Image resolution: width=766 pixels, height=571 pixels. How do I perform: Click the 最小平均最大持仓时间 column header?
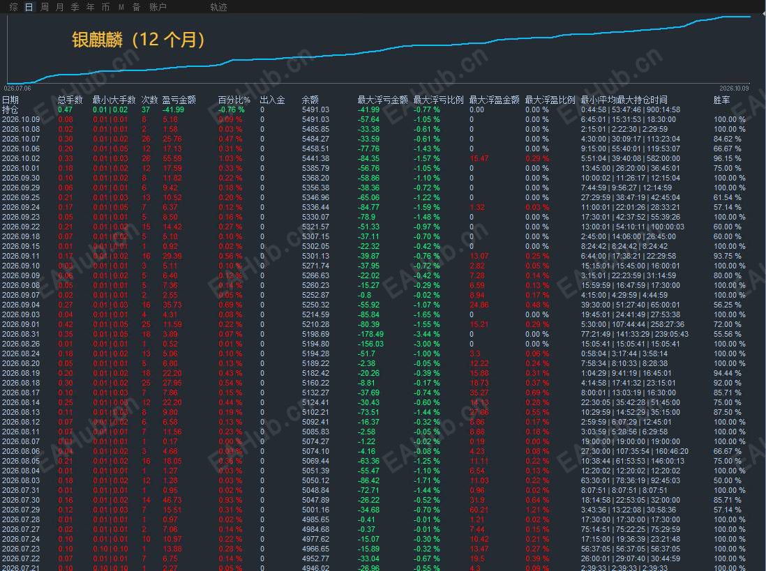point(624,100)
